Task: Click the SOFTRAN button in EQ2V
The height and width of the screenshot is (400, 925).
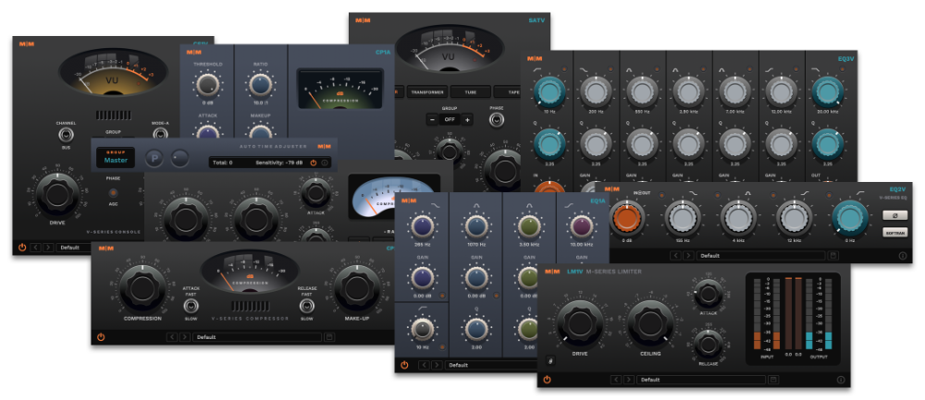Action: click(x=894, y=233)
